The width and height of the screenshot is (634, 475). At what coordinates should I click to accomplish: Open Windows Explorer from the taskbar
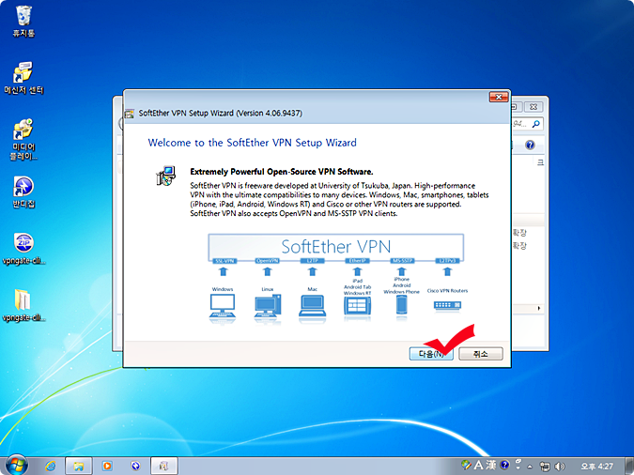[x=79, y=467]
